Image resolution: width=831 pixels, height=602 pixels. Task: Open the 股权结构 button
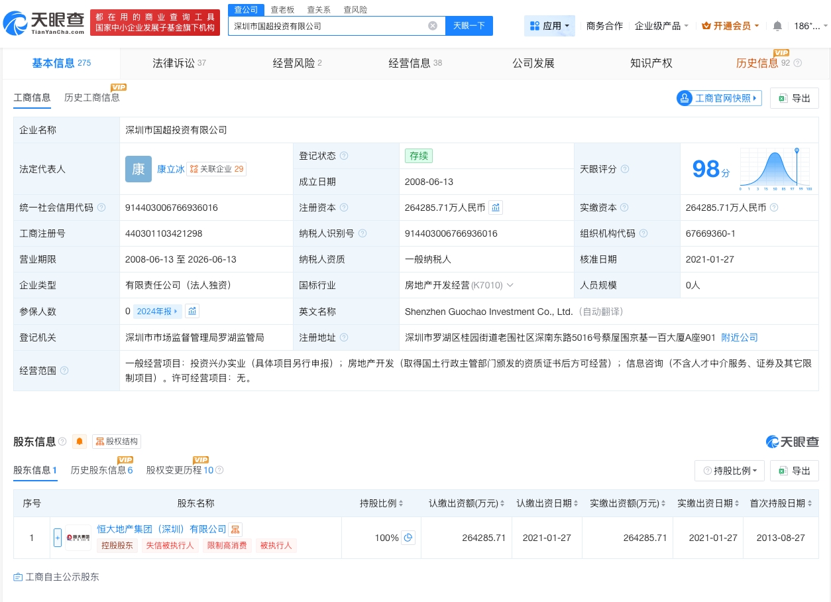117,442
